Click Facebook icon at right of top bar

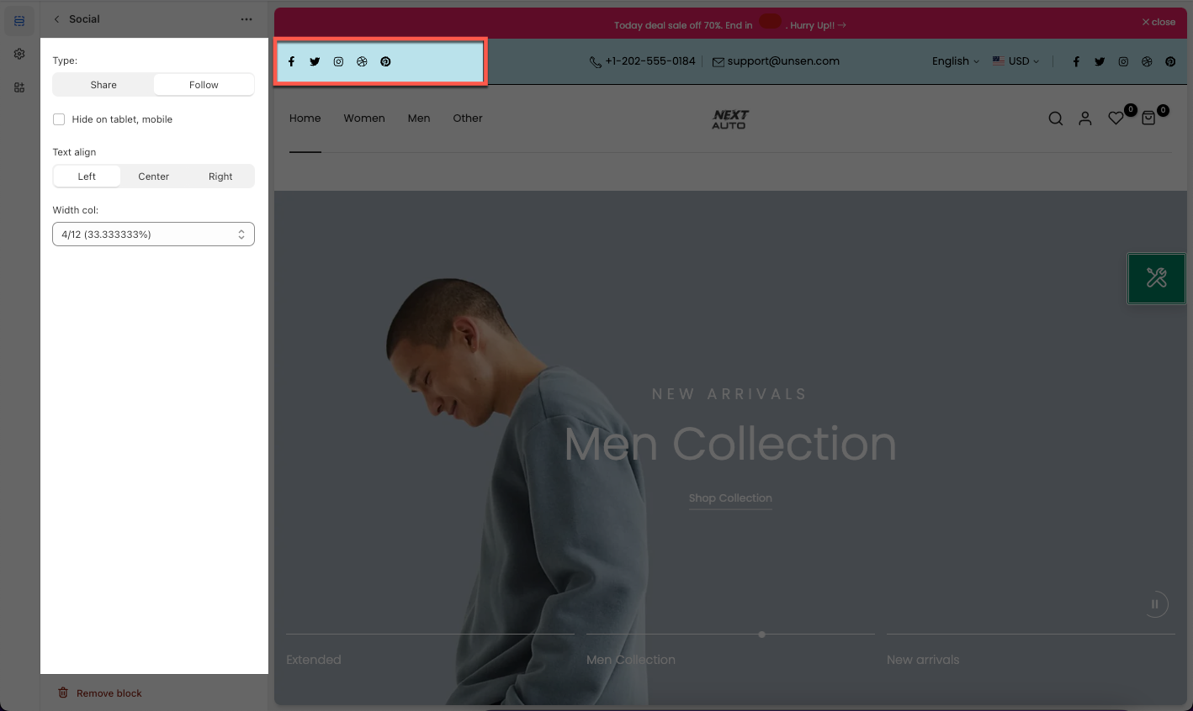pyautogui.click(x=1076, y=61)
